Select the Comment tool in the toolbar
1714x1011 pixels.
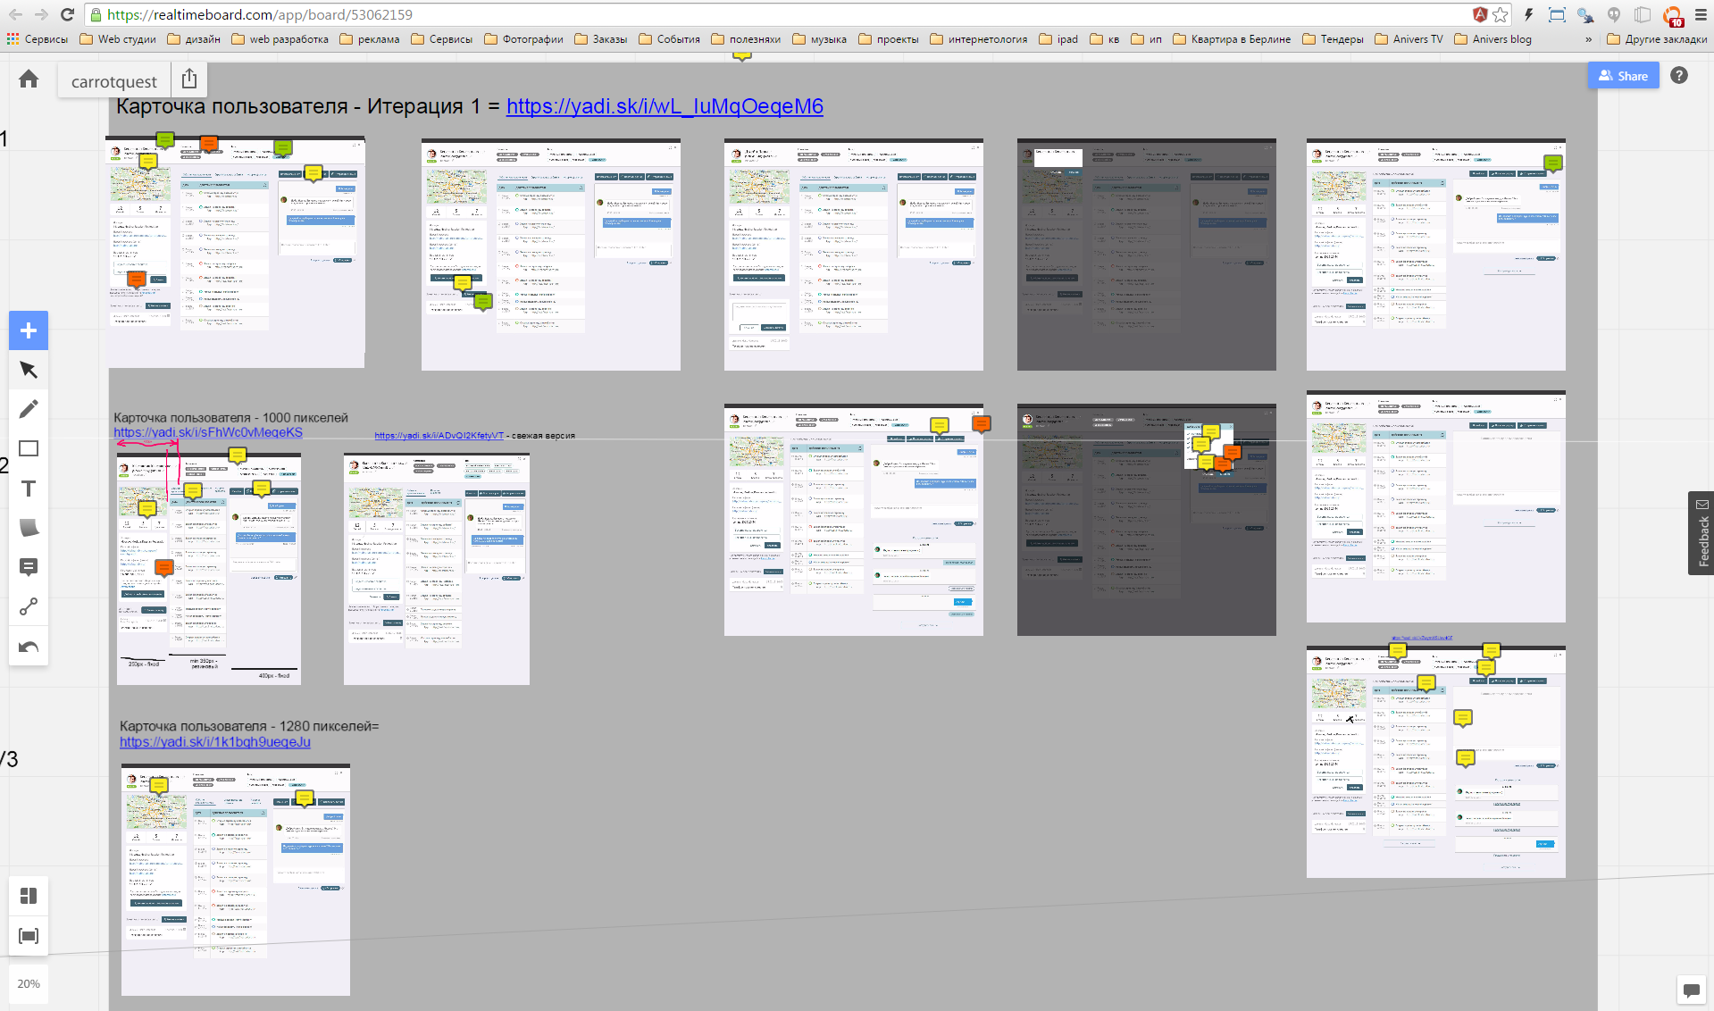tap(29, 567)
